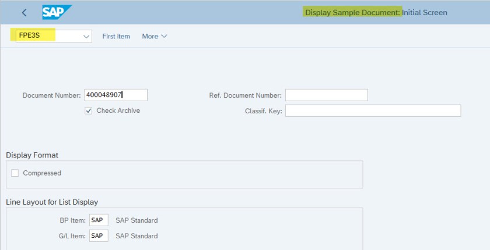Click the Document Number input field
Image resolution: width=490 pixels, height=250 pixels.
pos(116,95)
